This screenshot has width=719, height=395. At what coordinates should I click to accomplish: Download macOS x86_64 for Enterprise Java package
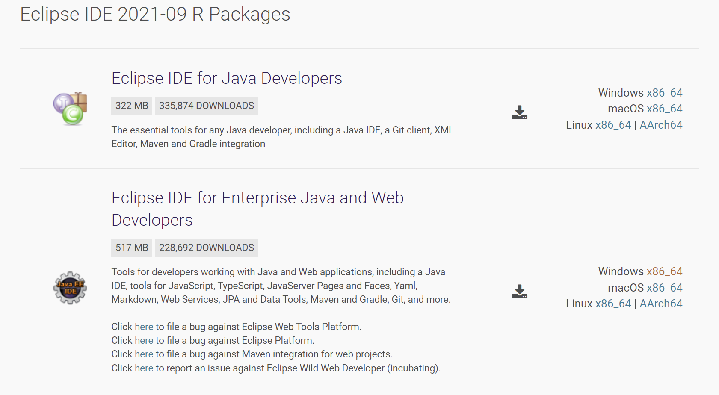[664, 288]
